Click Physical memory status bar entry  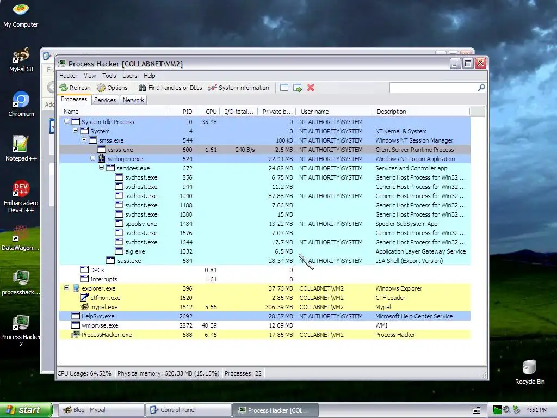169,373
